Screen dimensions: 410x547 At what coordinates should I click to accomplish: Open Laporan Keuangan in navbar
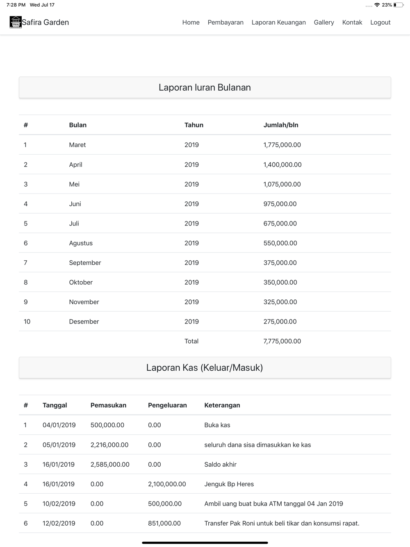click(x=279, y=23)
